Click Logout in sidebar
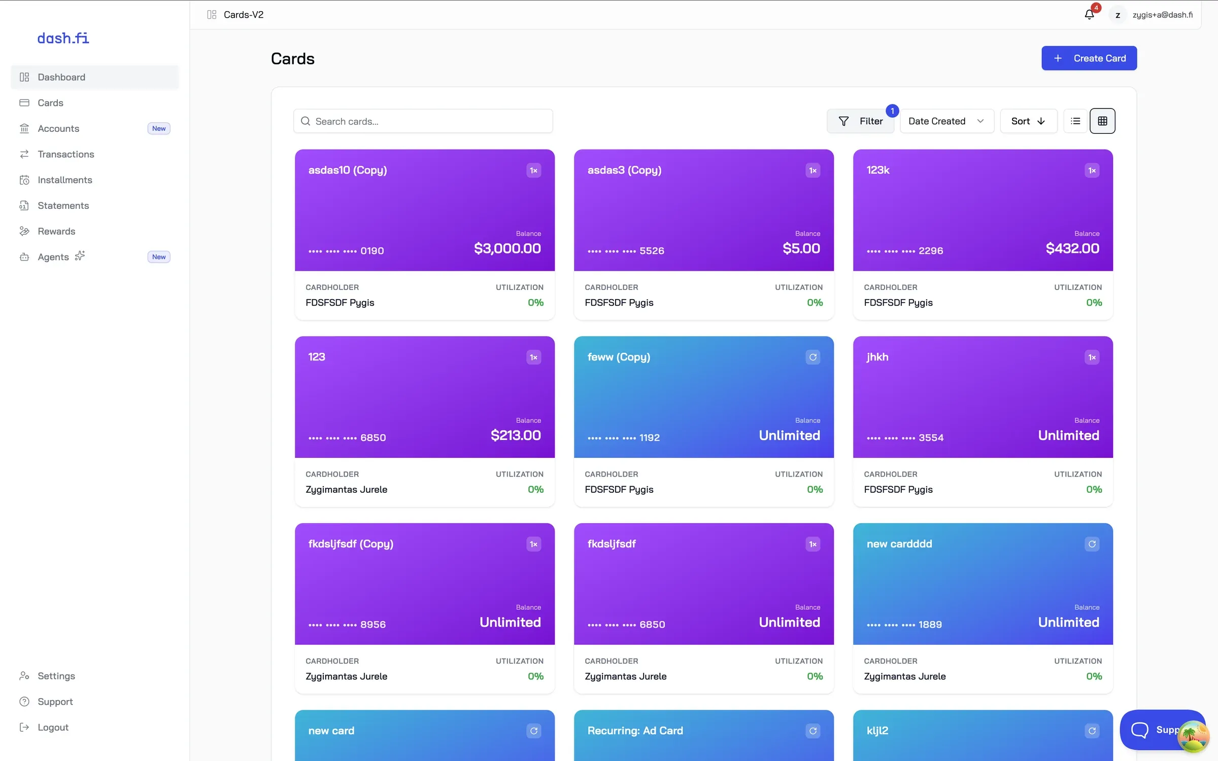 pyautogui.click(x=95, y=728)
